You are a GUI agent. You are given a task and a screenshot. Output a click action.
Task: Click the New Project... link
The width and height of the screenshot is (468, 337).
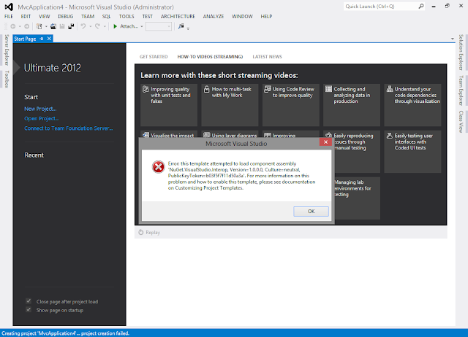point(40,109)
